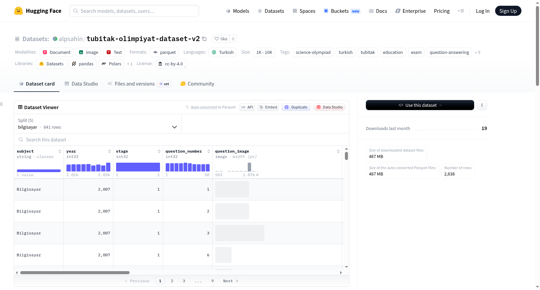Click the Image modality tag
540x290 pixels.
click(88, 52)
